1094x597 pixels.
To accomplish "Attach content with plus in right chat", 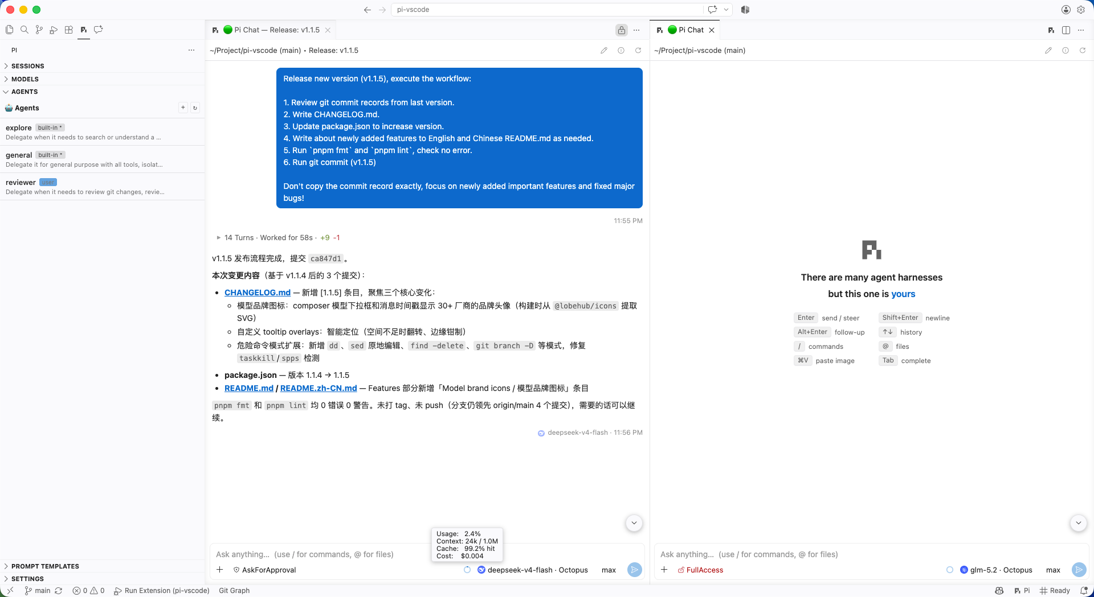I will tap(664, 570).
